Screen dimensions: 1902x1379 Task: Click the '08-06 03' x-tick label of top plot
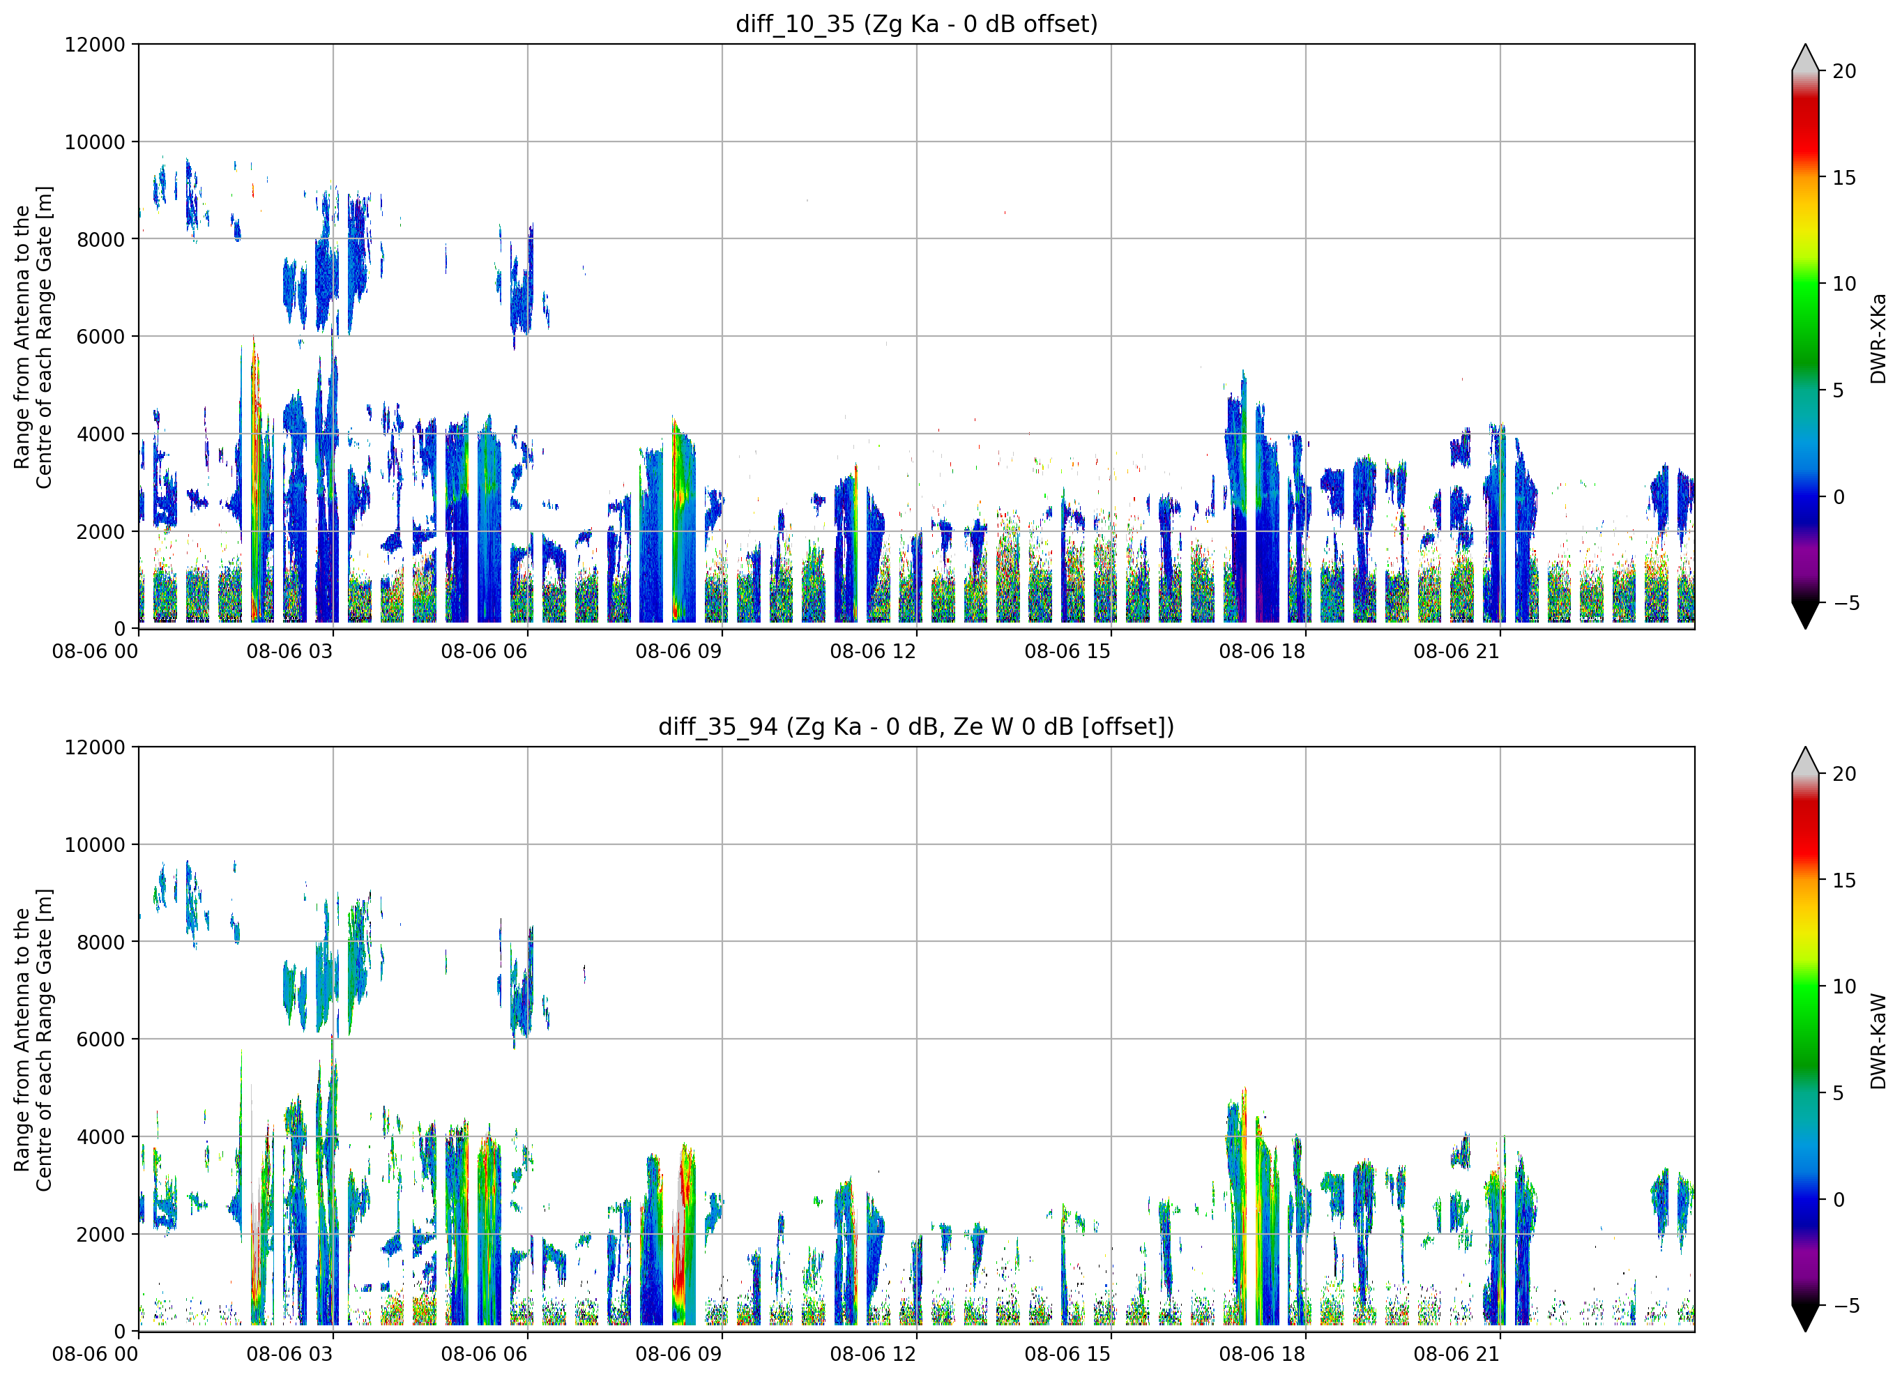coord(289,652)
